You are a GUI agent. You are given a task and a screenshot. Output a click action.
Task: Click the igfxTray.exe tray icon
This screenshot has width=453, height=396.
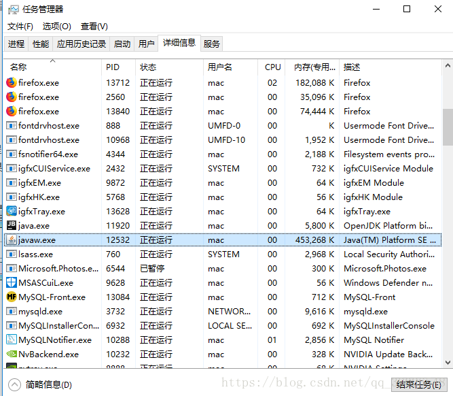[12, 212]
